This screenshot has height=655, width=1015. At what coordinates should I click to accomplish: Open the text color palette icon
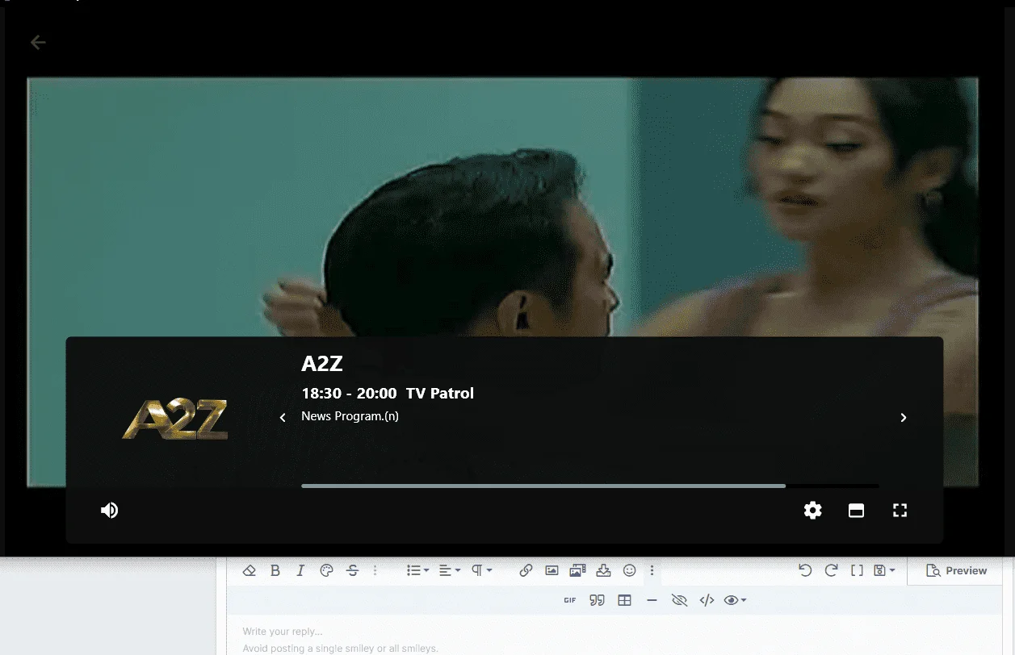tap(326, 570)
